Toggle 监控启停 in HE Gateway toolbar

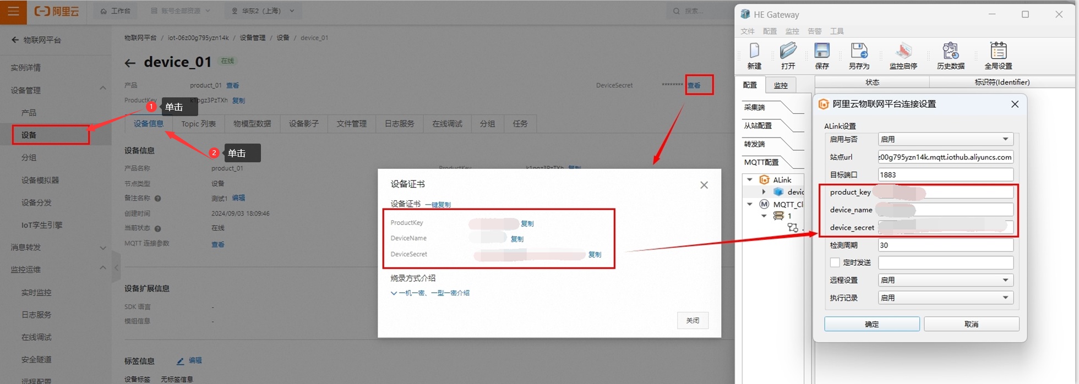click(x=903, y=56)
